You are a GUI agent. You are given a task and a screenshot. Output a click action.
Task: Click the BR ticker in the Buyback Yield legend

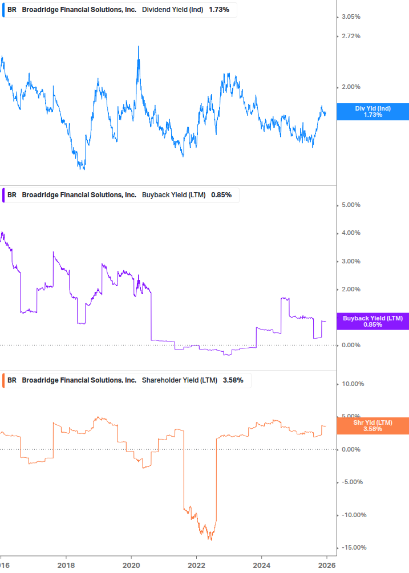point(12,195)
